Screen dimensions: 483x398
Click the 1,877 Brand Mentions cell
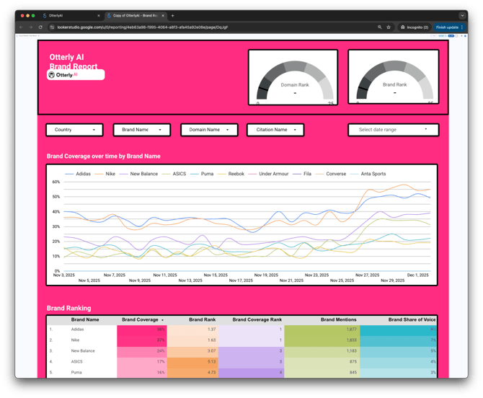(322, 330)
